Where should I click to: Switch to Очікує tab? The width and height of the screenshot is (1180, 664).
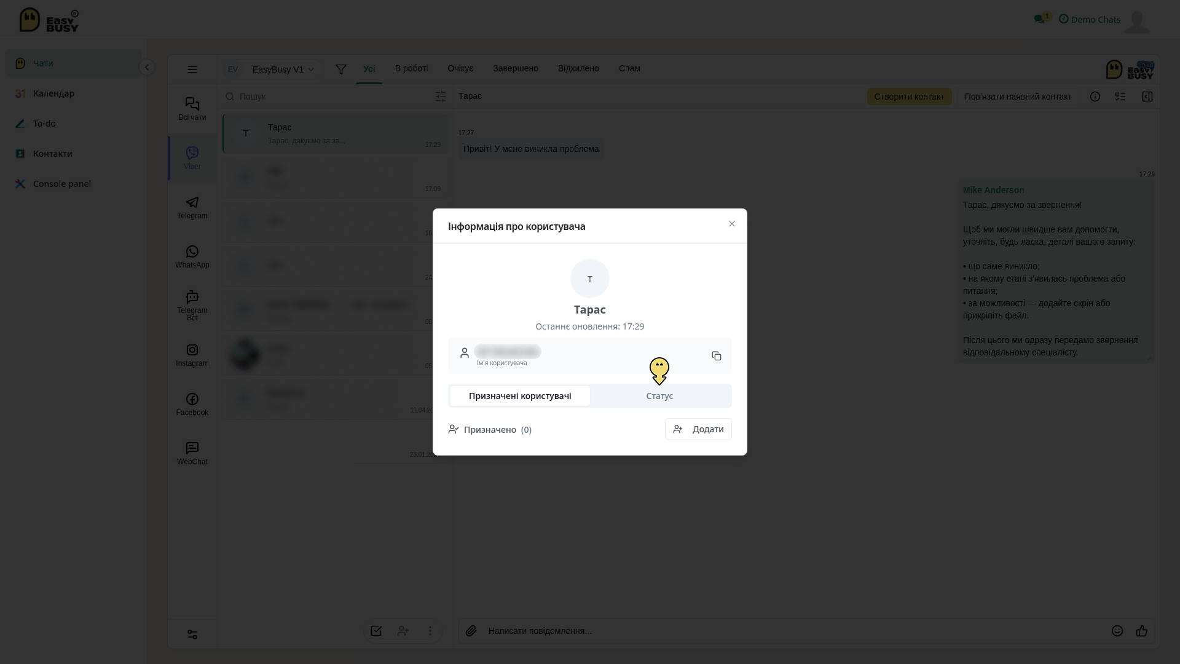(x=460, y=68)
